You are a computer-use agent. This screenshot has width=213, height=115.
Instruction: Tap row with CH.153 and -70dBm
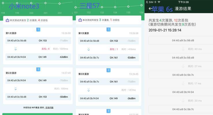point(109,41)
